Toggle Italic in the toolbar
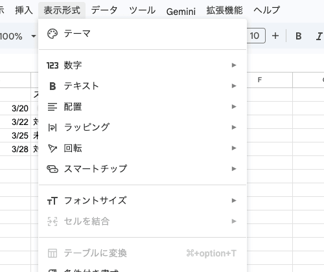The image size is (324, 272). pos(319,36)
